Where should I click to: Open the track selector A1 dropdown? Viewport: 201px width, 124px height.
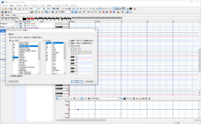[x=29, y=12]
